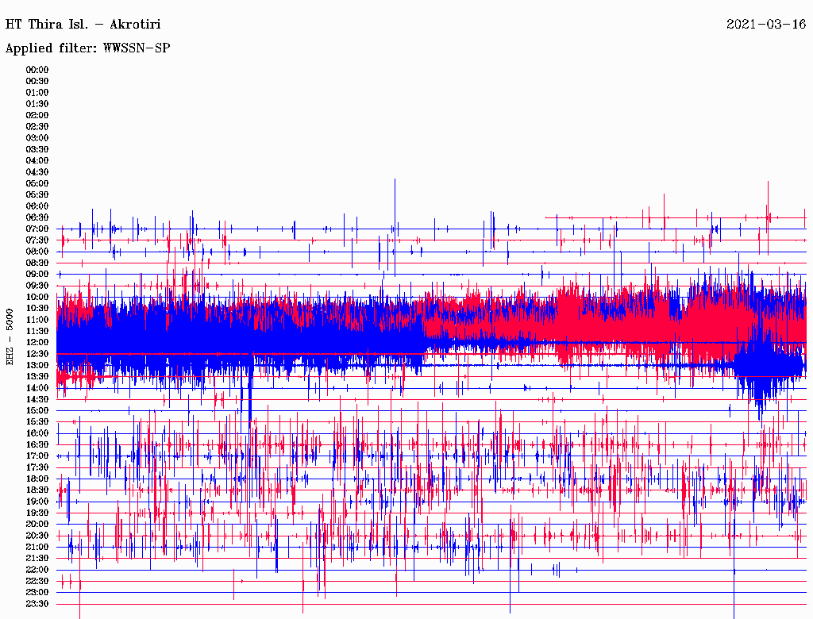Click the 09:00 time label

[x=37, y=275]
